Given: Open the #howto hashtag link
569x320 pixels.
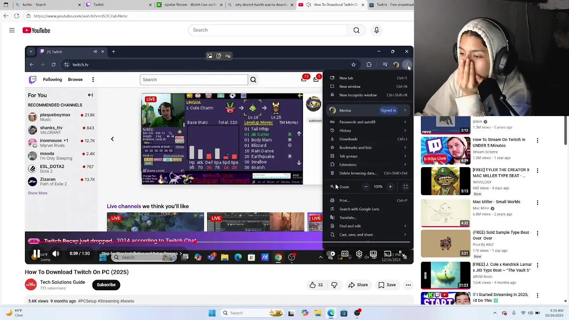Looking at the screenshot, I should point(127,301).
